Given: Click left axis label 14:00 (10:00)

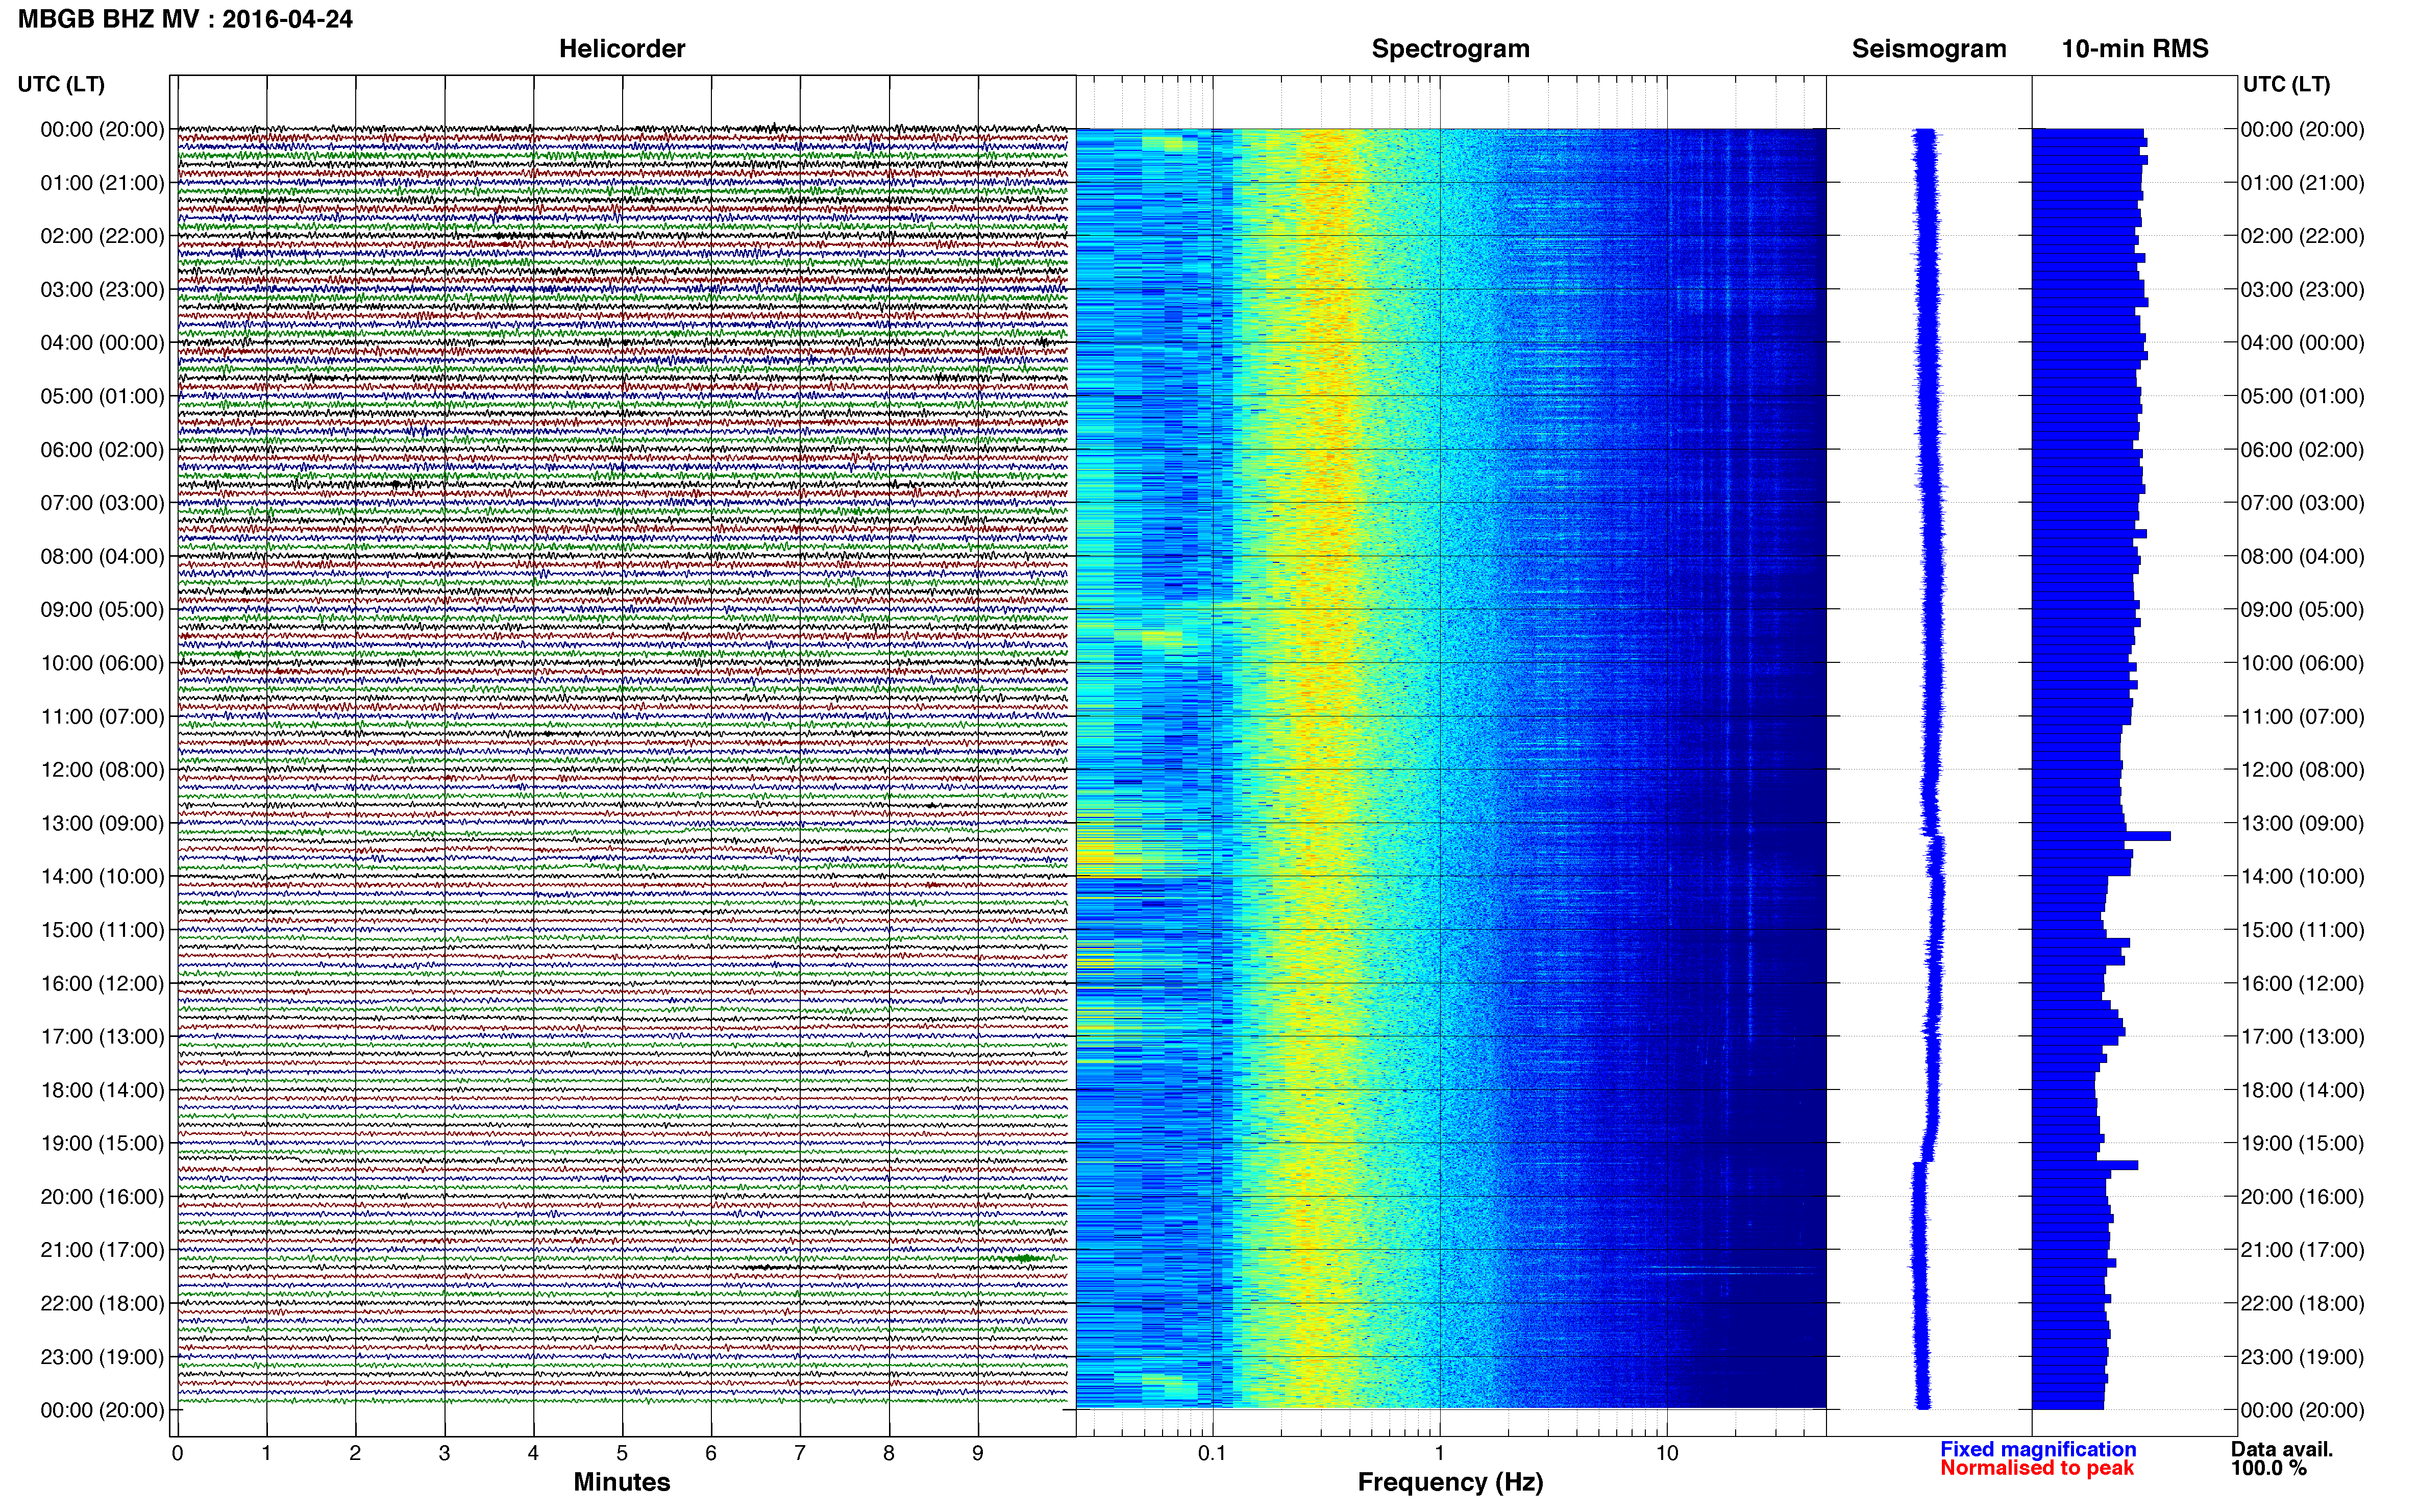Looking at the screenshot, I should point(102,877).
